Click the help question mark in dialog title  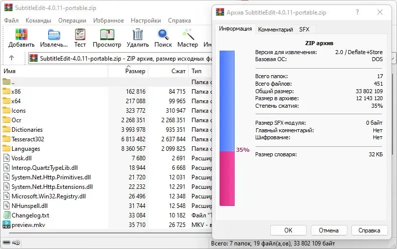[357, 12]
